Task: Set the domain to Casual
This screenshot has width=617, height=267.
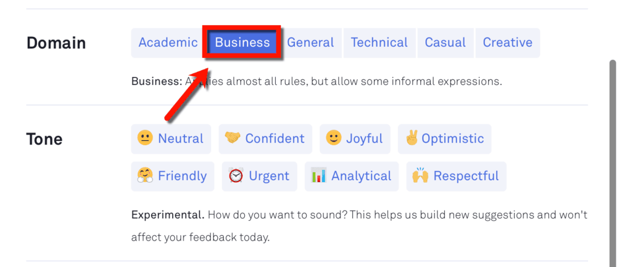Action: [x=445, y=42]
